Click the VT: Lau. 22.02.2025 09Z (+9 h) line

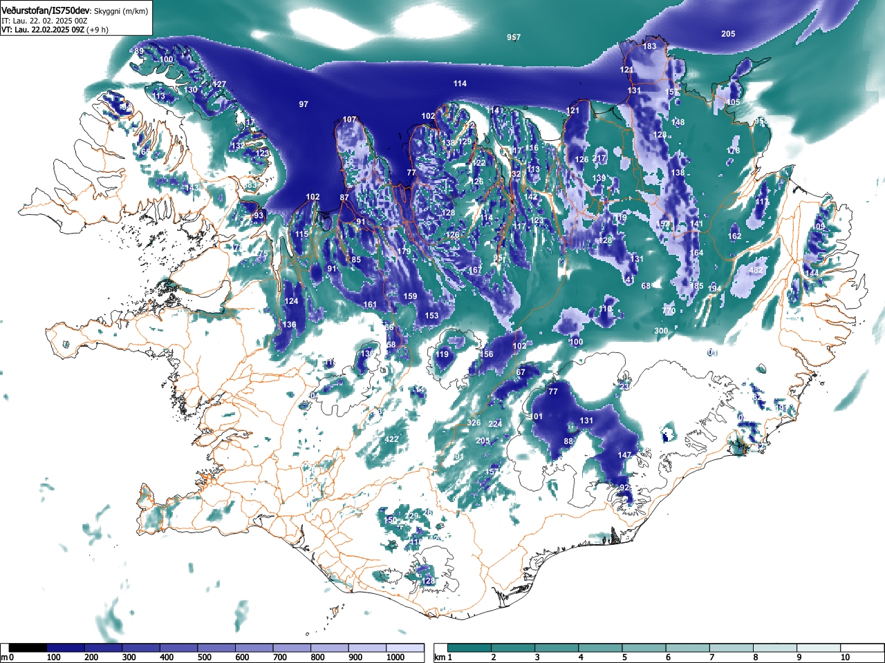55,30
